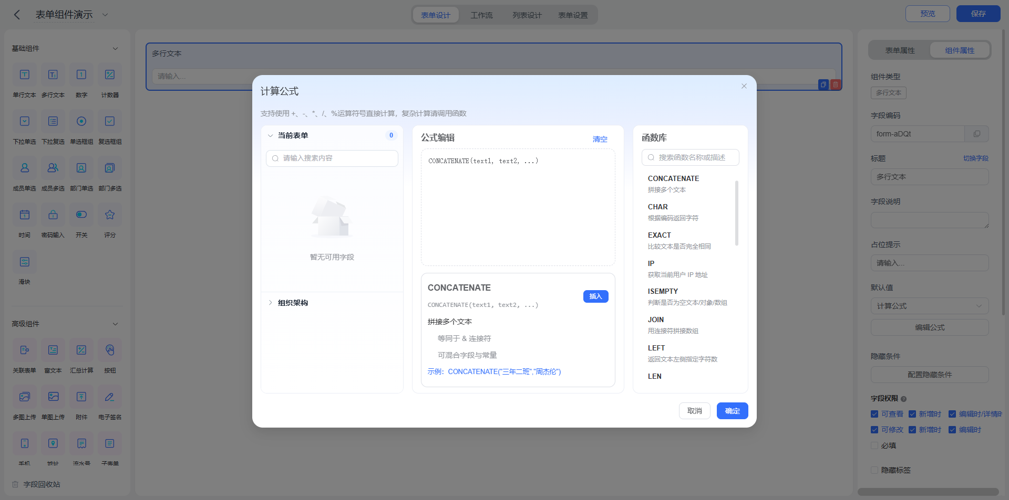The height and width of the screenshot is (500, 1009).
Task: Select the 下拉单选 dropdown component icon
Action: click(x=25, y=121)
